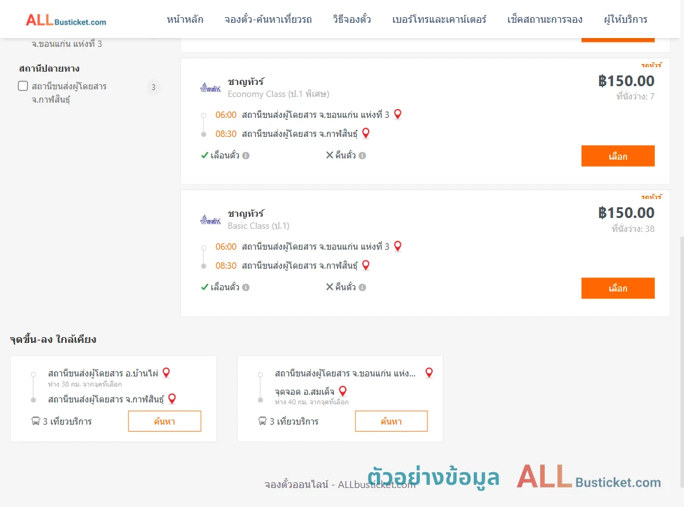Viewport: 684px width, 507px height.
Task: Click the ห่าง 40 กม. จากจุดที่เลือก distance note
Action: [x=312, y=402]
